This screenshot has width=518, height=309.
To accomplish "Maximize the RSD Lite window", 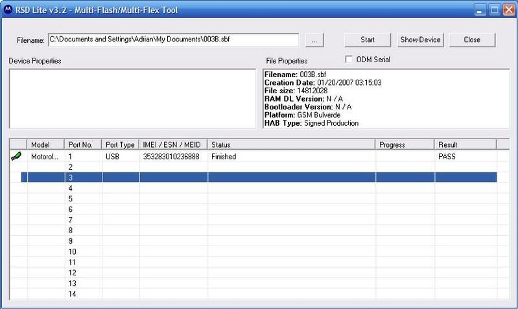I will [494, 10].
